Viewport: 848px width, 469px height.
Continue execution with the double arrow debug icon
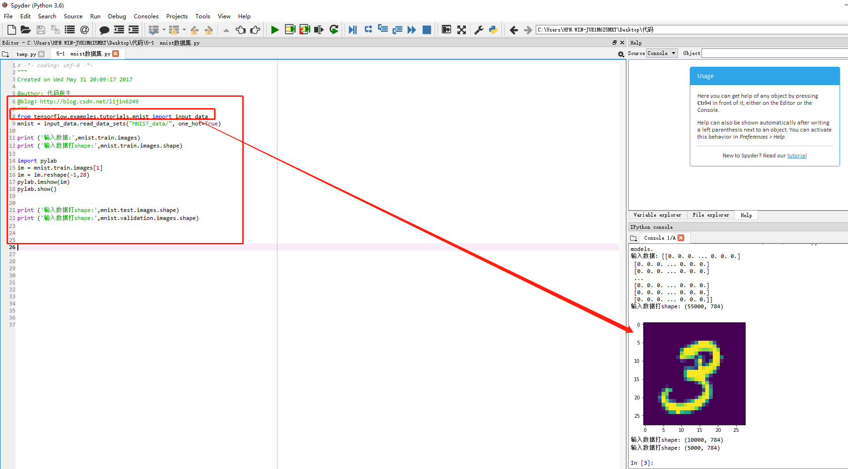[x=412, y=30]
